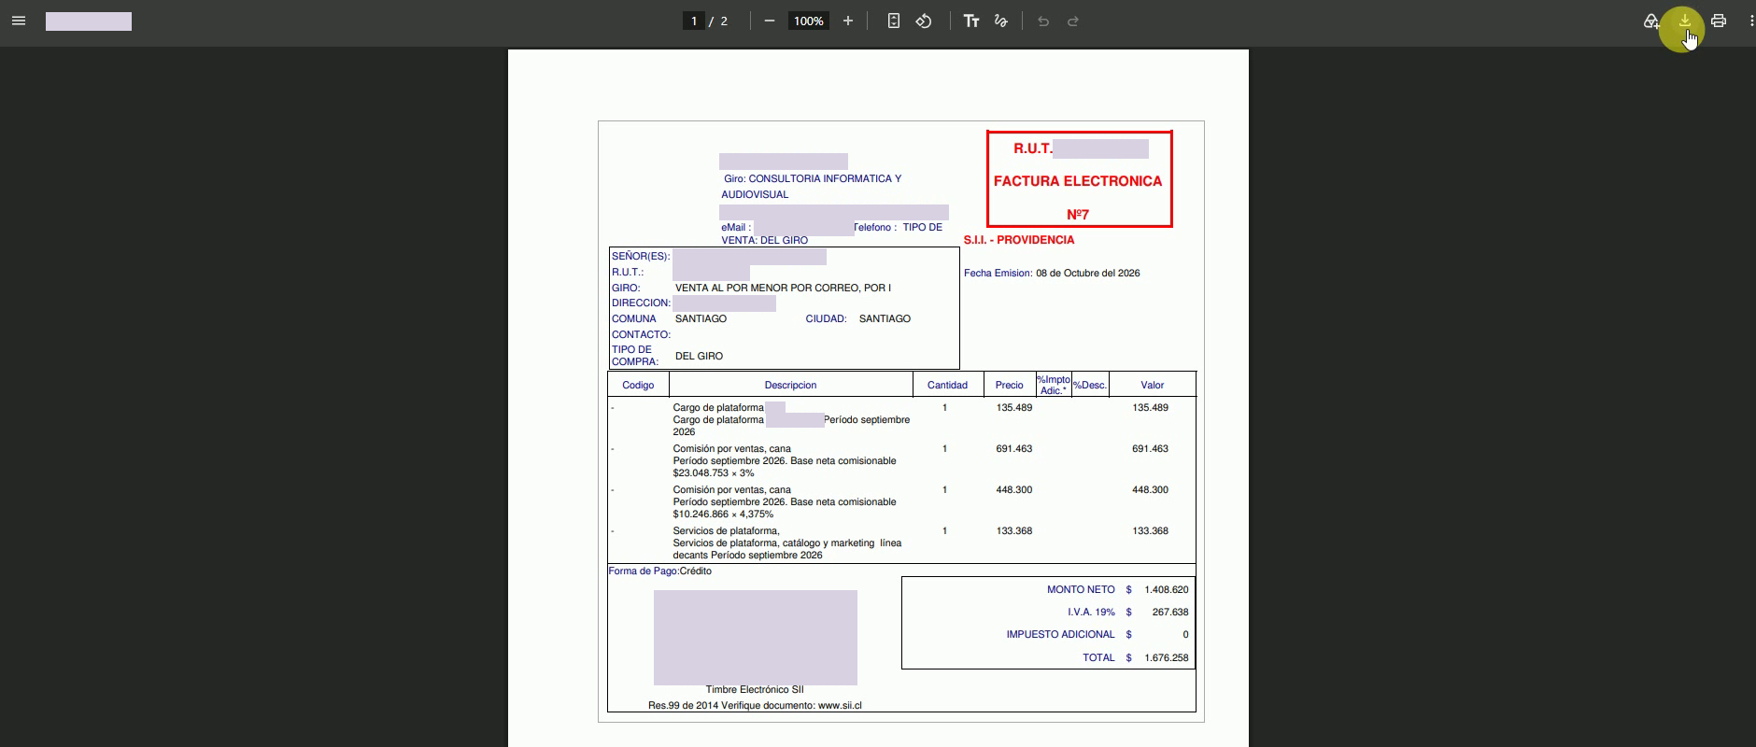Click the S.I.I. - PROVIDENCIA text
The image size is (1756, 747).
tap(1019, 240)
